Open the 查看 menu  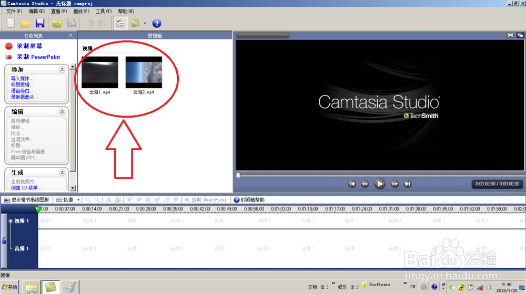coord(59,11)
